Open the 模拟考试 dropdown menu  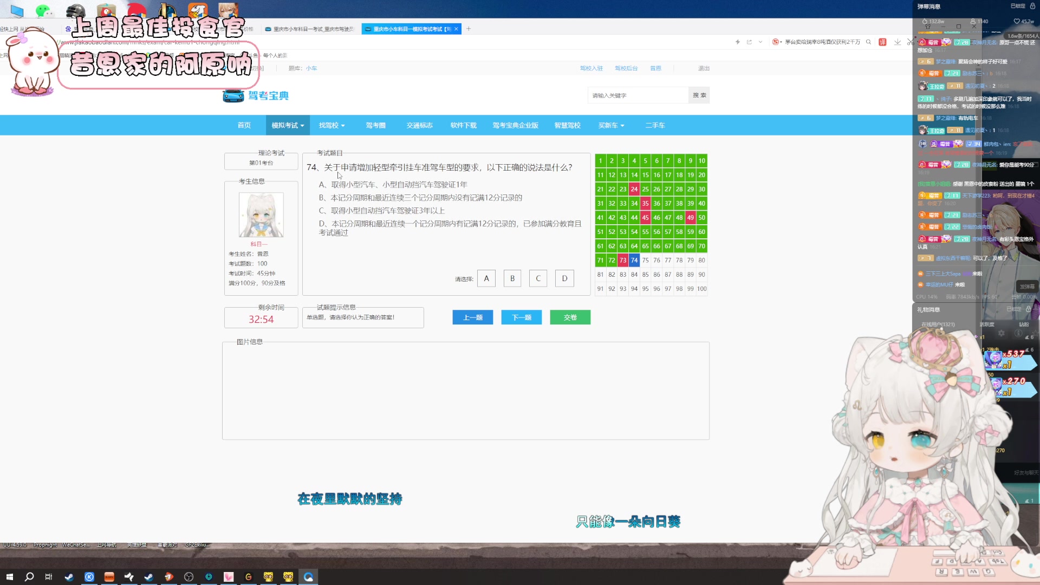(x=287, y=125)
